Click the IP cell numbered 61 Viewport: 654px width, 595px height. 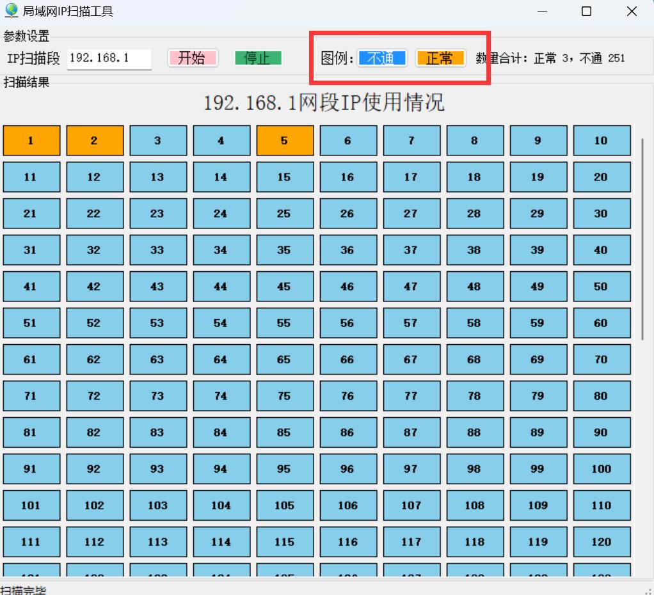pyautogui.click(x=31, y=360)
